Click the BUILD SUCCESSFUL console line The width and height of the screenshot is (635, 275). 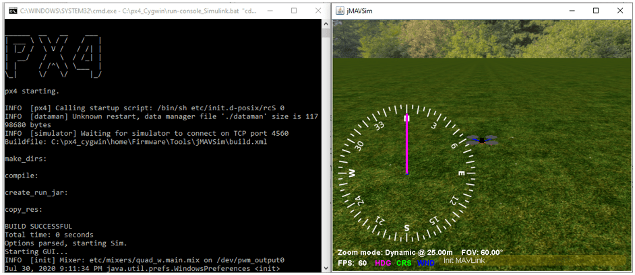coord(38,226)
